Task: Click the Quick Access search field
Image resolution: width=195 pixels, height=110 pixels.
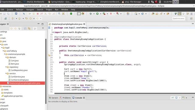Action: coord(179,18)
